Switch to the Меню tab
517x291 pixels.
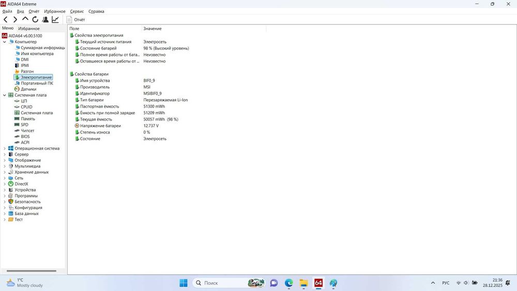pos(8,28)
